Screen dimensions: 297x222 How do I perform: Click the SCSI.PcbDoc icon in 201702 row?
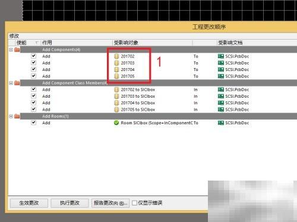coord(221,56)
